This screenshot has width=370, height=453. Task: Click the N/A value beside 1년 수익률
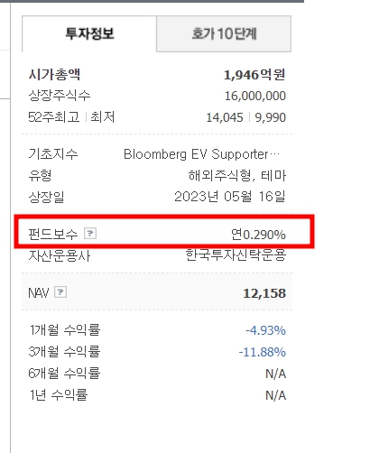[275, 395]
